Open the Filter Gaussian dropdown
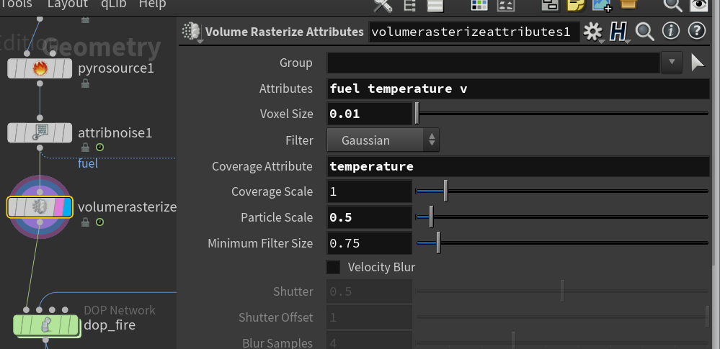720x349 pixels. pyautogui.click(x=383, y=140)
